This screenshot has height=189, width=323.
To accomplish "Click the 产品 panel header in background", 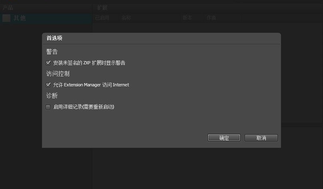I will point(8,8).
